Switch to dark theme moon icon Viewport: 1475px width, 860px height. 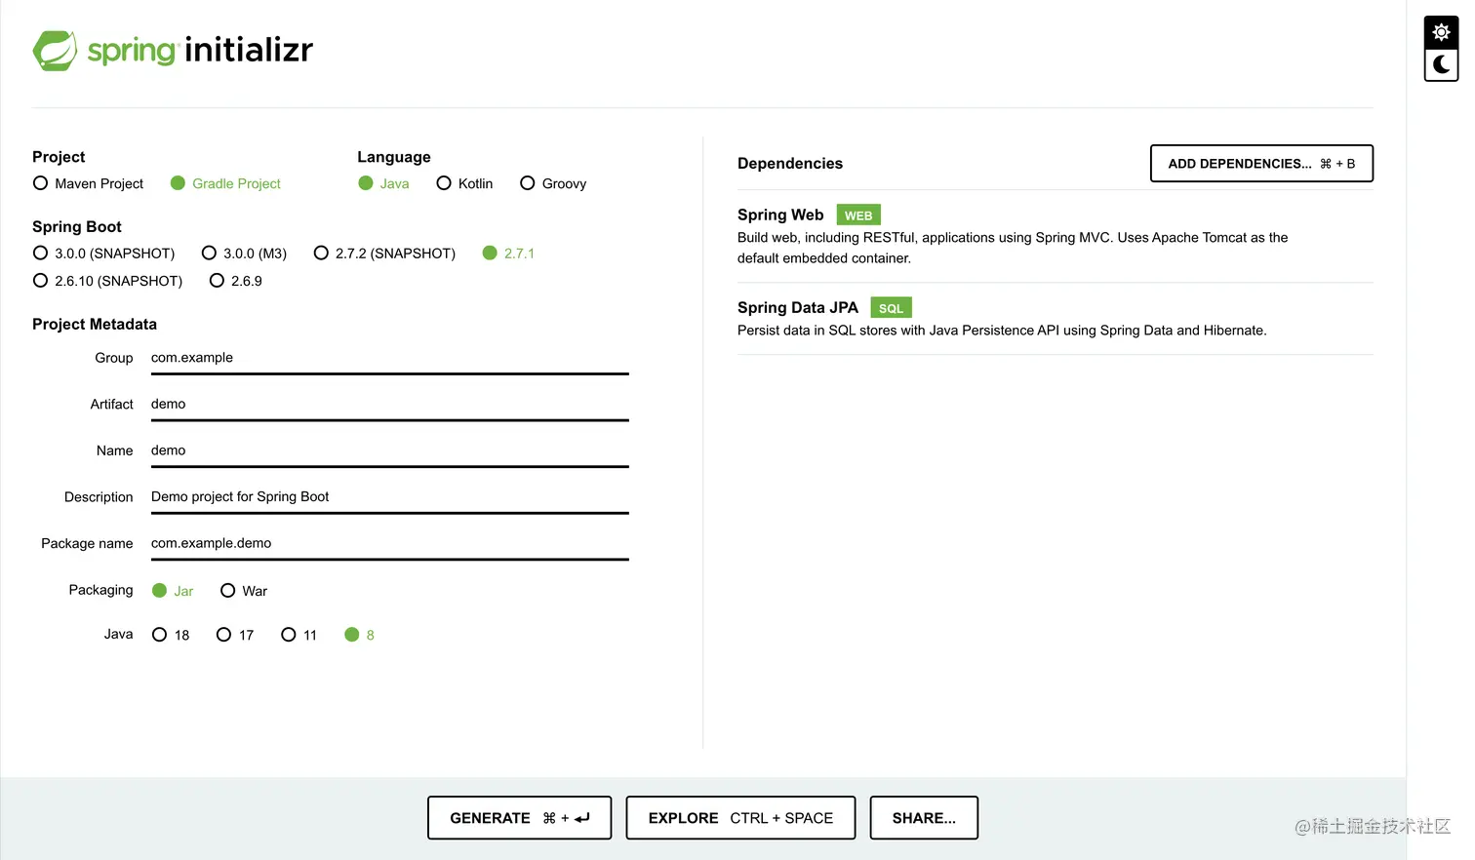tap(1441, 65)
